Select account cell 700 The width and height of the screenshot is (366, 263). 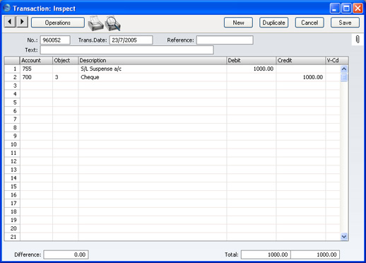click(36, 77)
